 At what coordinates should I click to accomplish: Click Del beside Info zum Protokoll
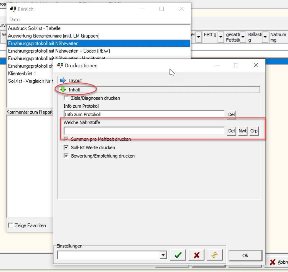tap(231, 114)
